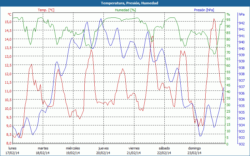Click the '932' pressure axis tick

coord(242,144)
